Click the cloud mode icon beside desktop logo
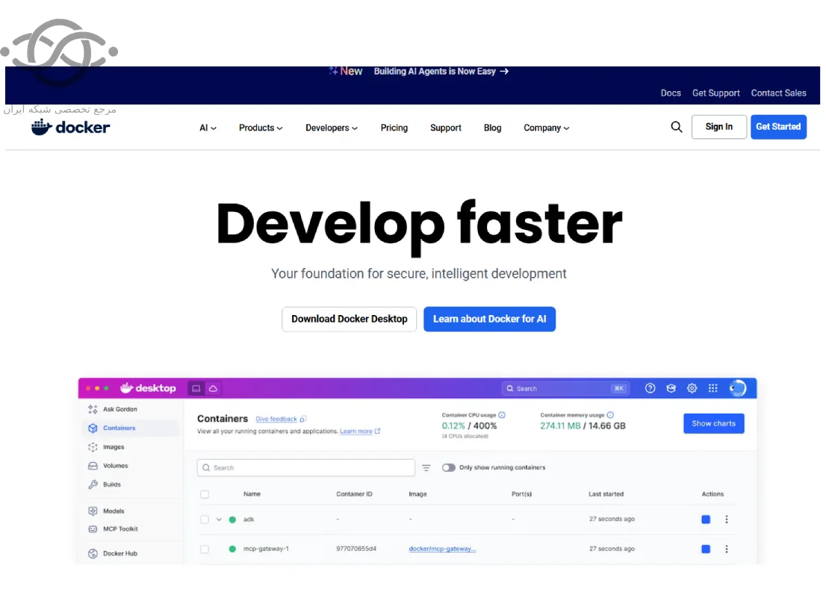The height and width of the screenshot is (604, 826). tap(214, 389)
